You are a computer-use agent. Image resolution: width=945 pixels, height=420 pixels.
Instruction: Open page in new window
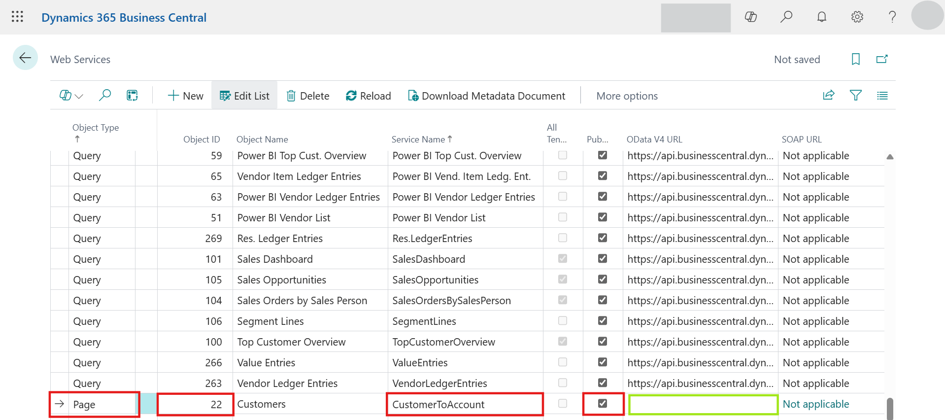881,59
